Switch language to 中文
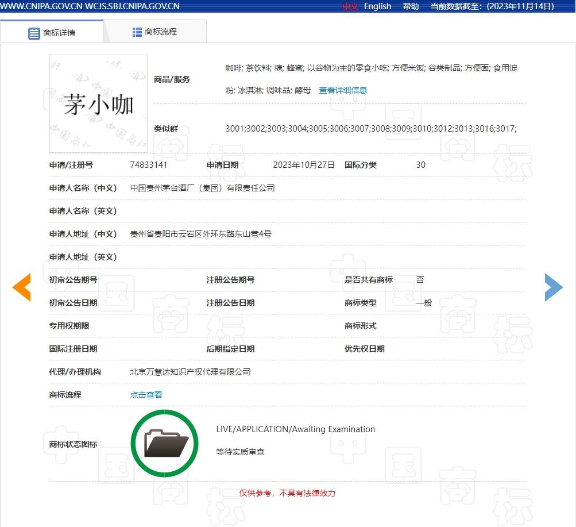Viewport: 576px width, 527px height. click(x=350, y=6)
